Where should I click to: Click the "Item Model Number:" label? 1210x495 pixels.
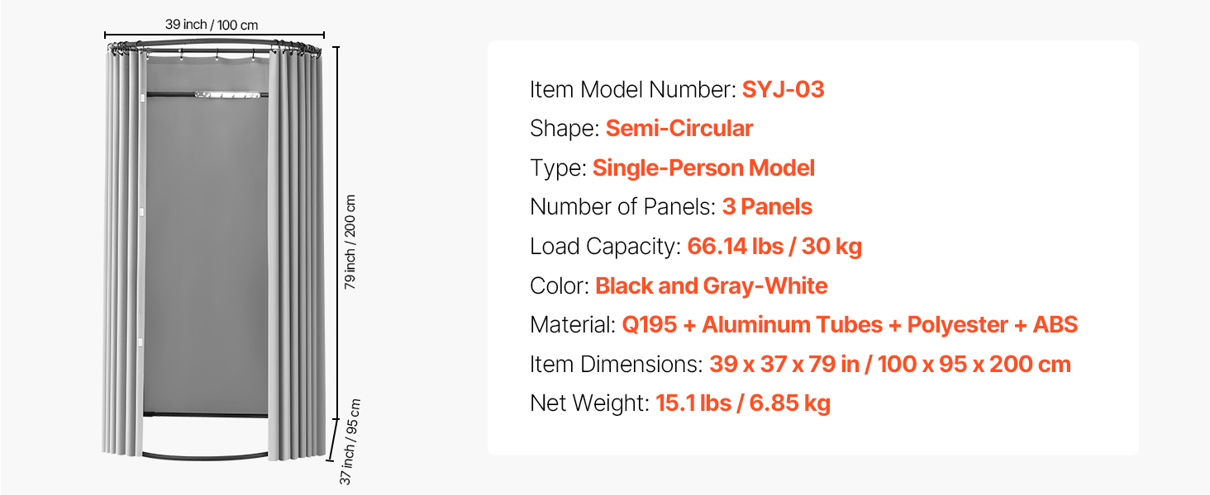tap(632, 89)
